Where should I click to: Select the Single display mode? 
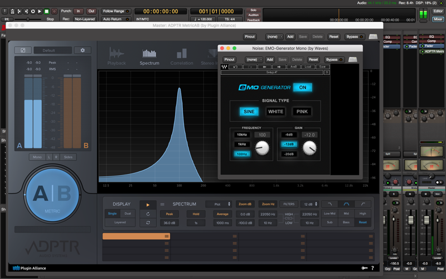point(113,214)
